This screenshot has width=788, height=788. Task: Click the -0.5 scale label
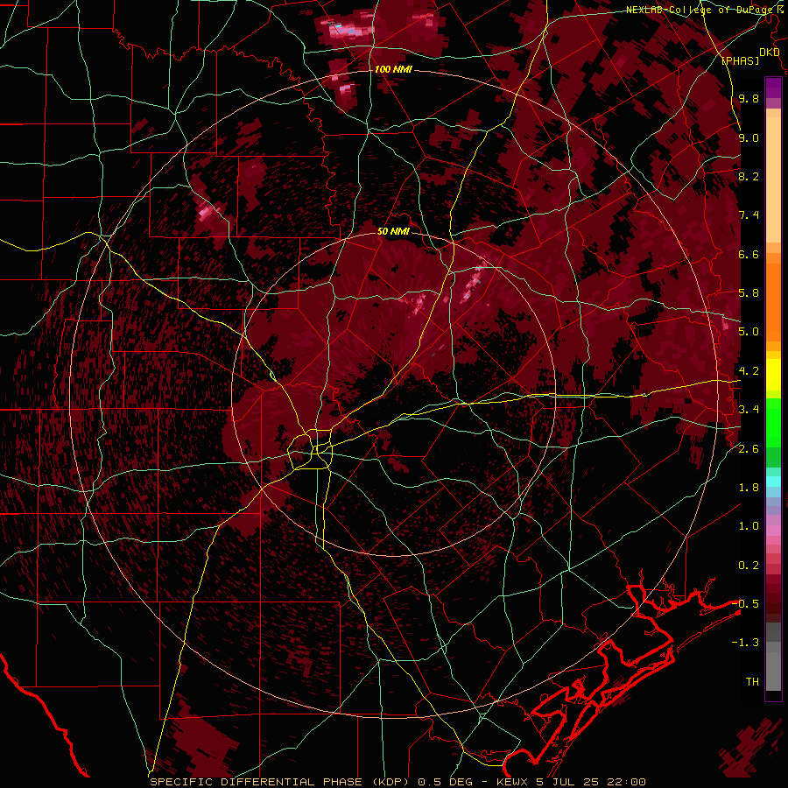746,604
